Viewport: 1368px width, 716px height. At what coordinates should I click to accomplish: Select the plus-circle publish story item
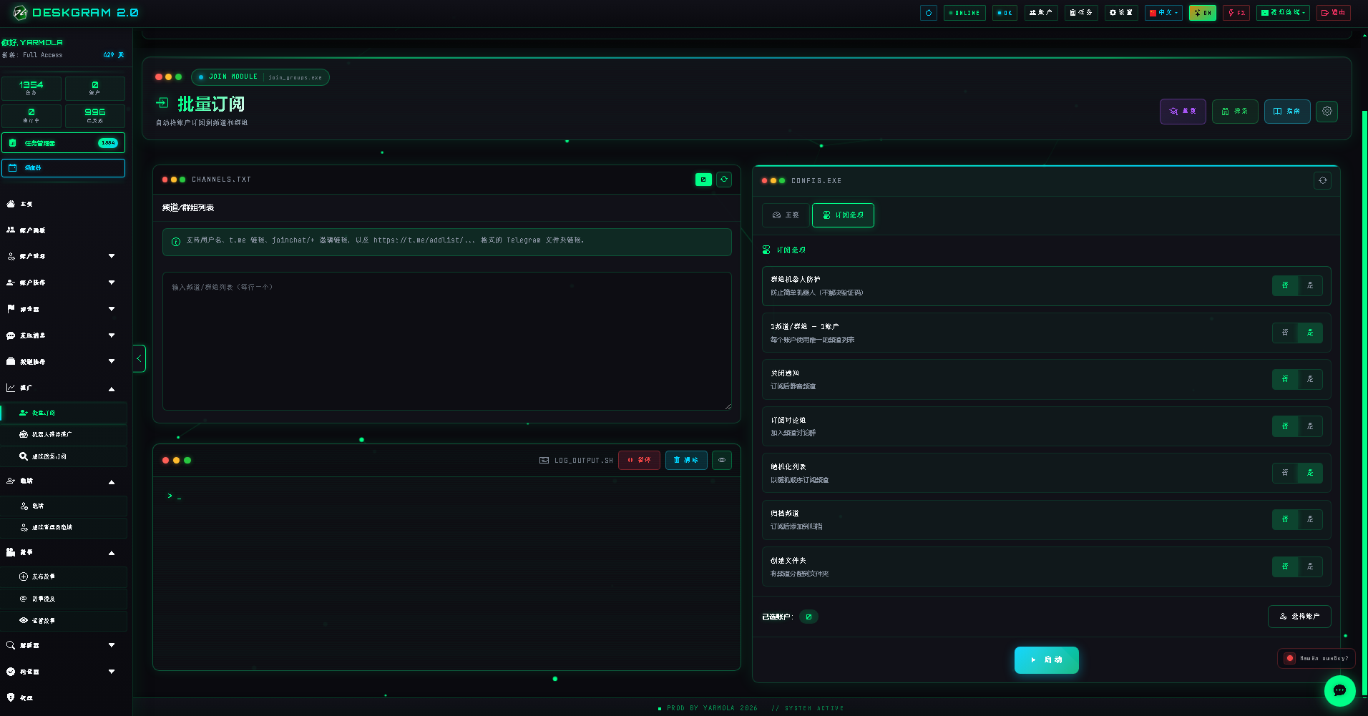pyautogui.click(x=64, y=577)
